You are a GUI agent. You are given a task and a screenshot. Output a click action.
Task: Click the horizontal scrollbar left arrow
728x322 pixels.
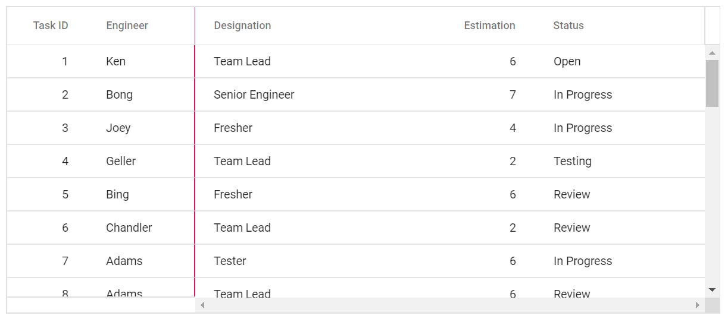202,305
